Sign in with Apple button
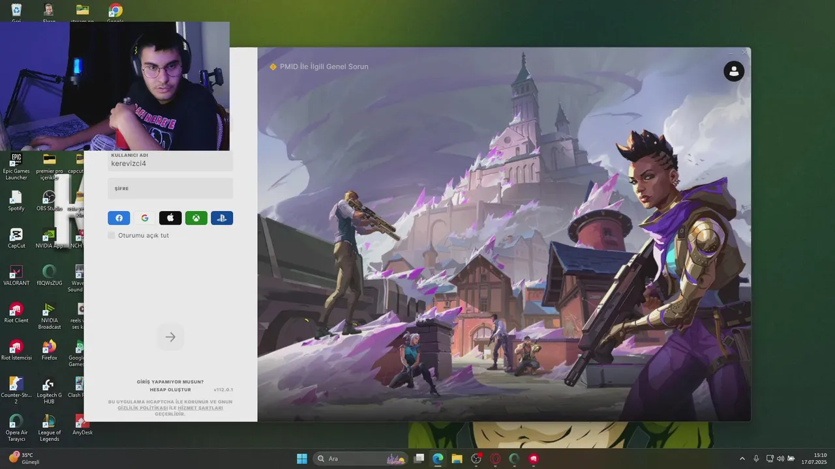Viewport: 835px width, 469px height. [x=170, y=218]
